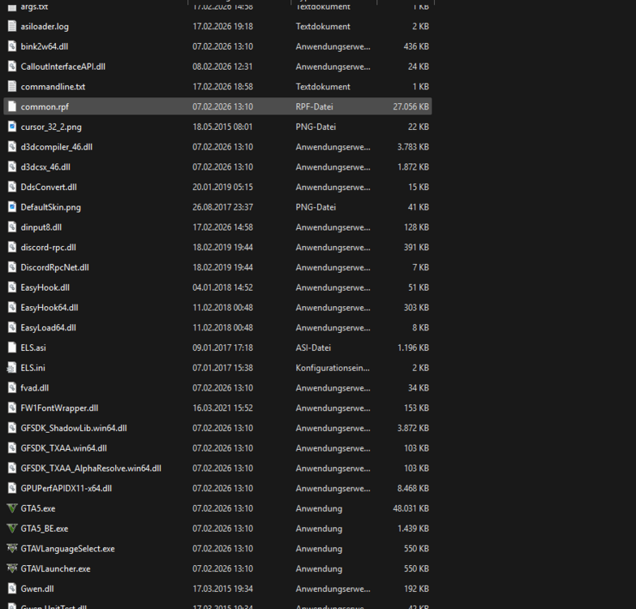Select the date 18.05.2015 08:01
The image size is (636, 609).
point(222,127)
